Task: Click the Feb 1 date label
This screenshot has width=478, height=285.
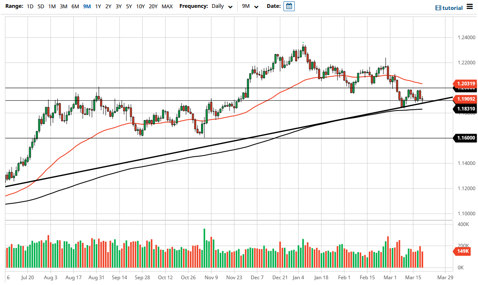Action: [344, 278]
